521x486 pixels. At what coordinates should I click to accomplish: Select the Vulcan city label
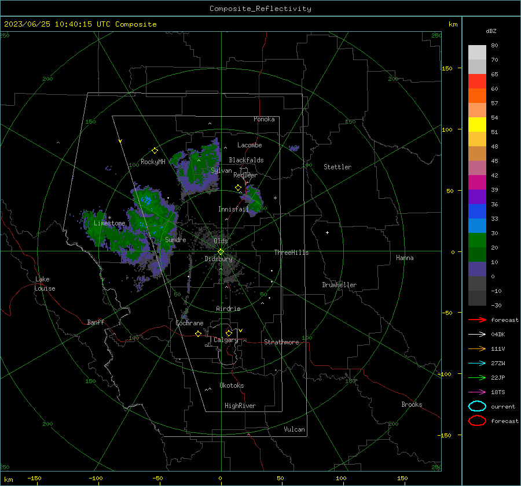click(x=295, y=429)
